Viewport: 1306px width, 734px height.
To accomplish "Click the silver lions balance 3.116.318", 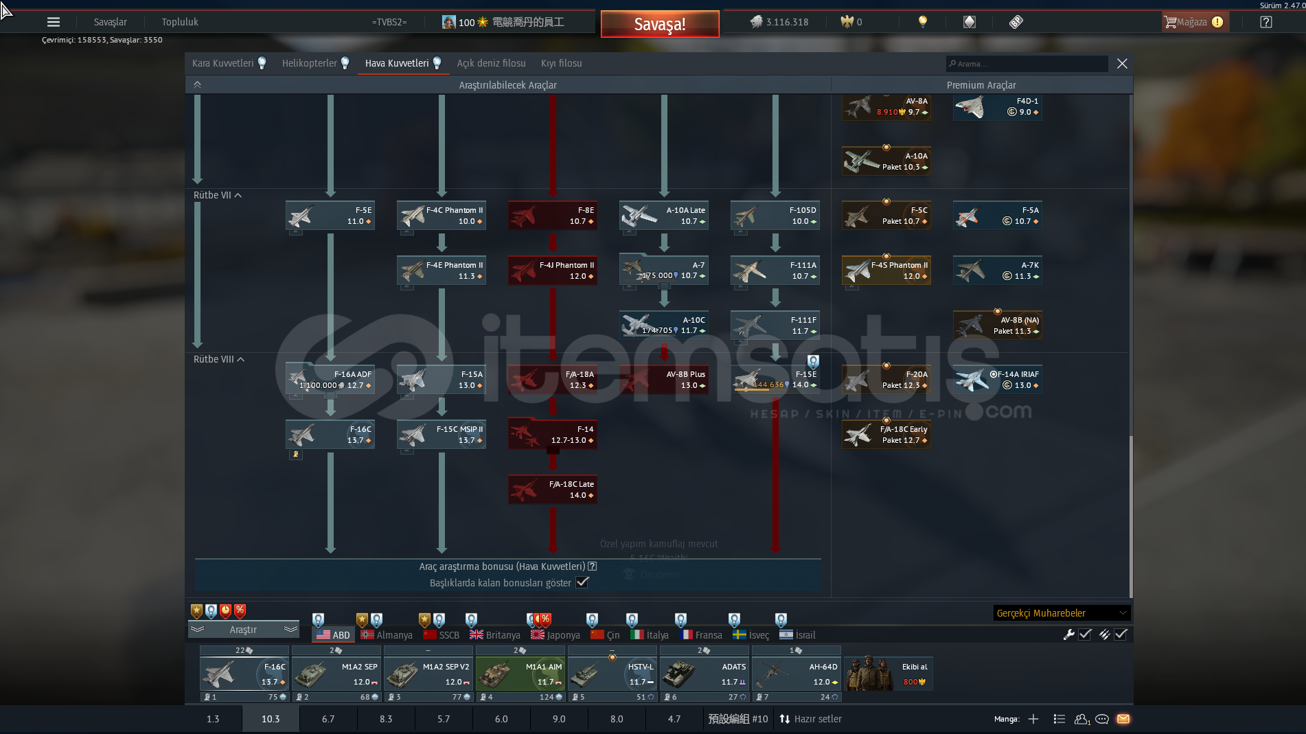I will click(779, 22).
